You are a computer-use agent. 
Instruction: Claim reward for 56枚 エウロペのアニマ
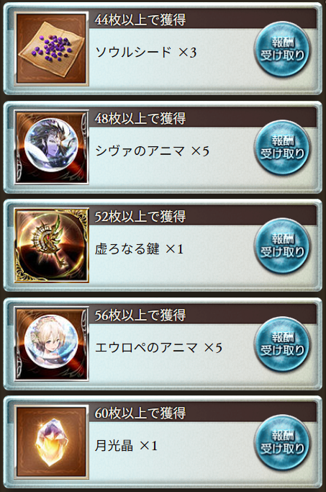pyautogui.click(x=282, y=344)
